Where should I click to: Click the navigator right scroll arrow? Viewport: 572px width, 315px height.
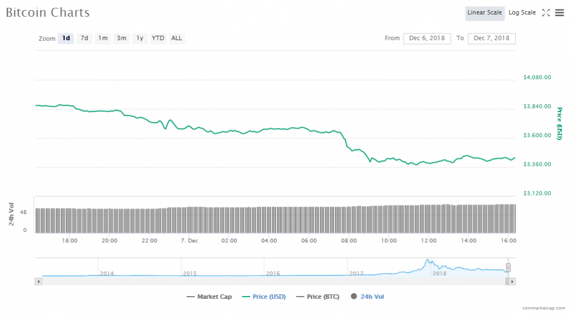pyautogui.click(x=512, y=281)
